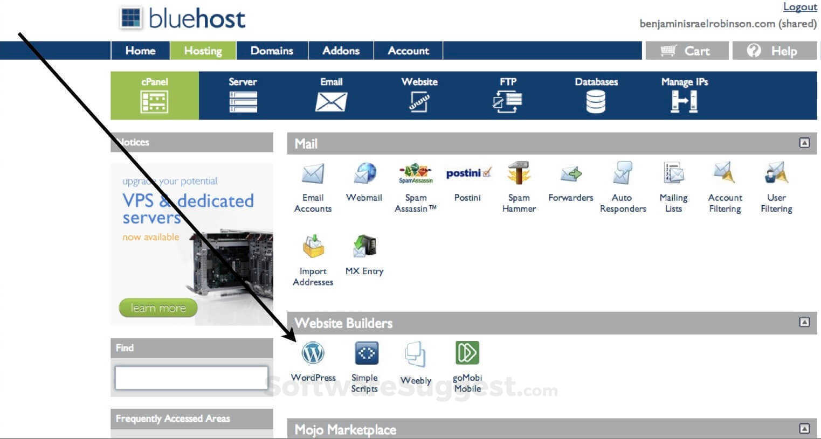Switch to the FTP tab
The height and width of the screenshot is (439, 821).
click(508, 95)
